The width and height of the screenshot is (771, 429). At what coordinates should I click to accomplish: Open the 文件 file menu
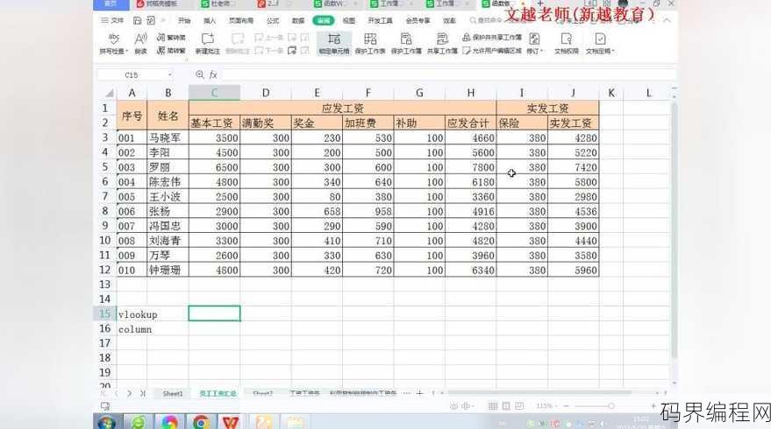(x=112, y=21)
